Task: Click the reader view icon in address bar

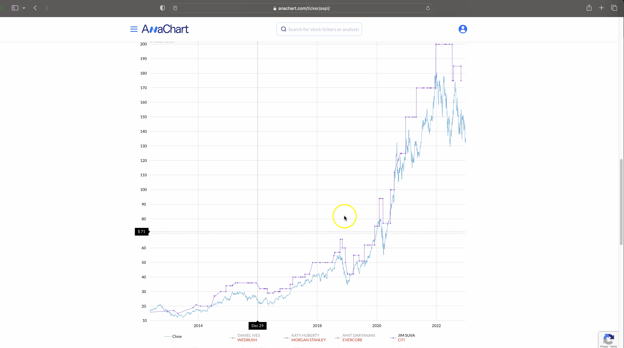Action: [175, 8]
